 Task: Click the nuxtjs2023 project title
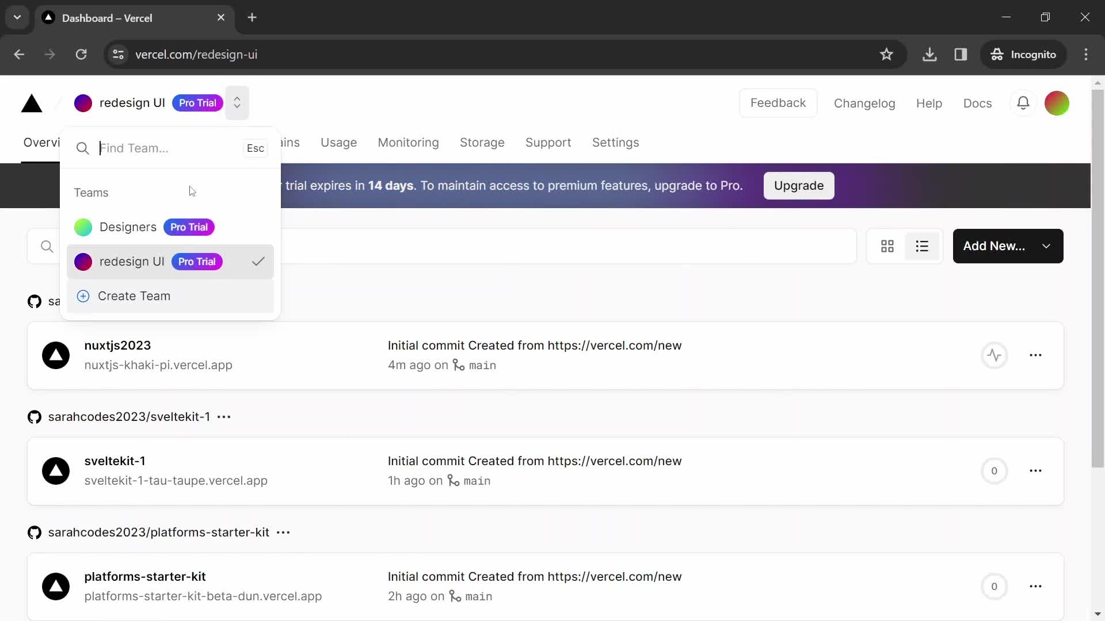[117, 346]
